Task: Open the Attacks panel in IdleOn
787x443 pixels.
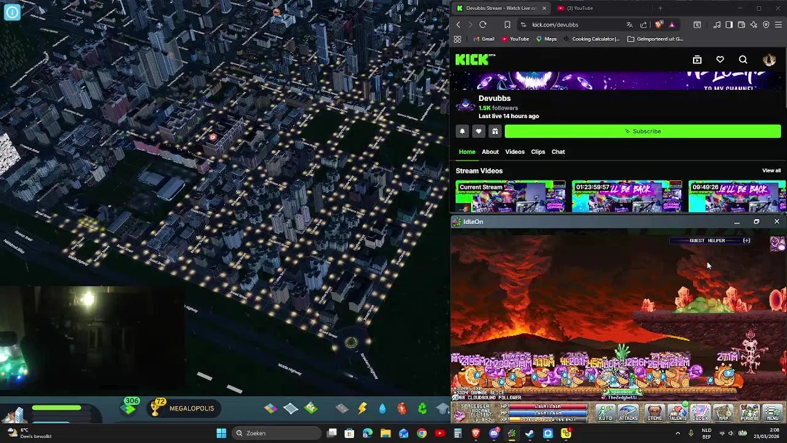Action: pyautogui.click(x=628, y=412)
